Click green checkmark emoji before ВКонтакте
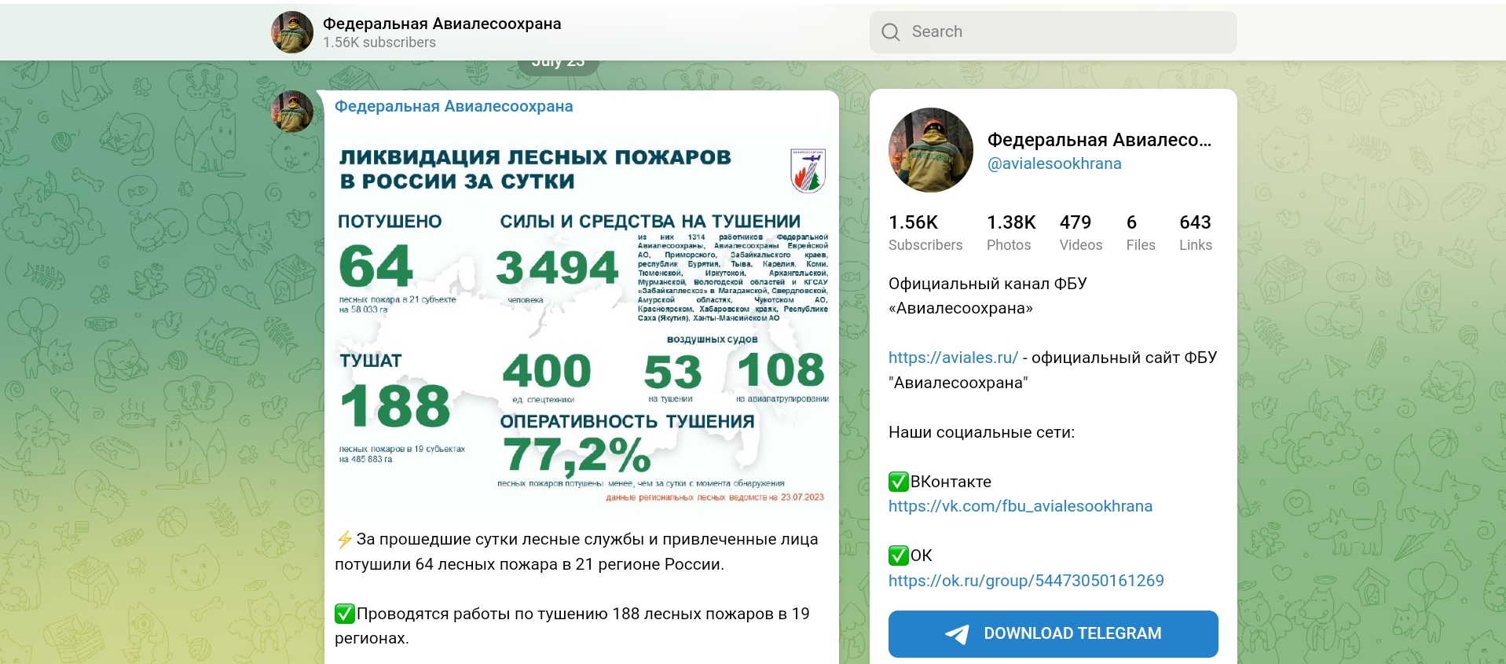Image resolution: width=1506 pixels, height=664 pixels. coord(899,482)
